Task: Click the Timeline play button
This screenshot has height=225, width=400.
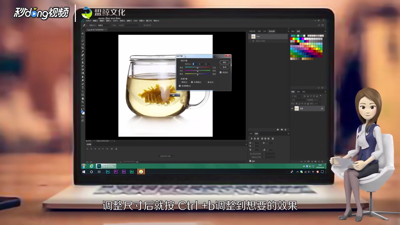Action: tap(95, 149)
